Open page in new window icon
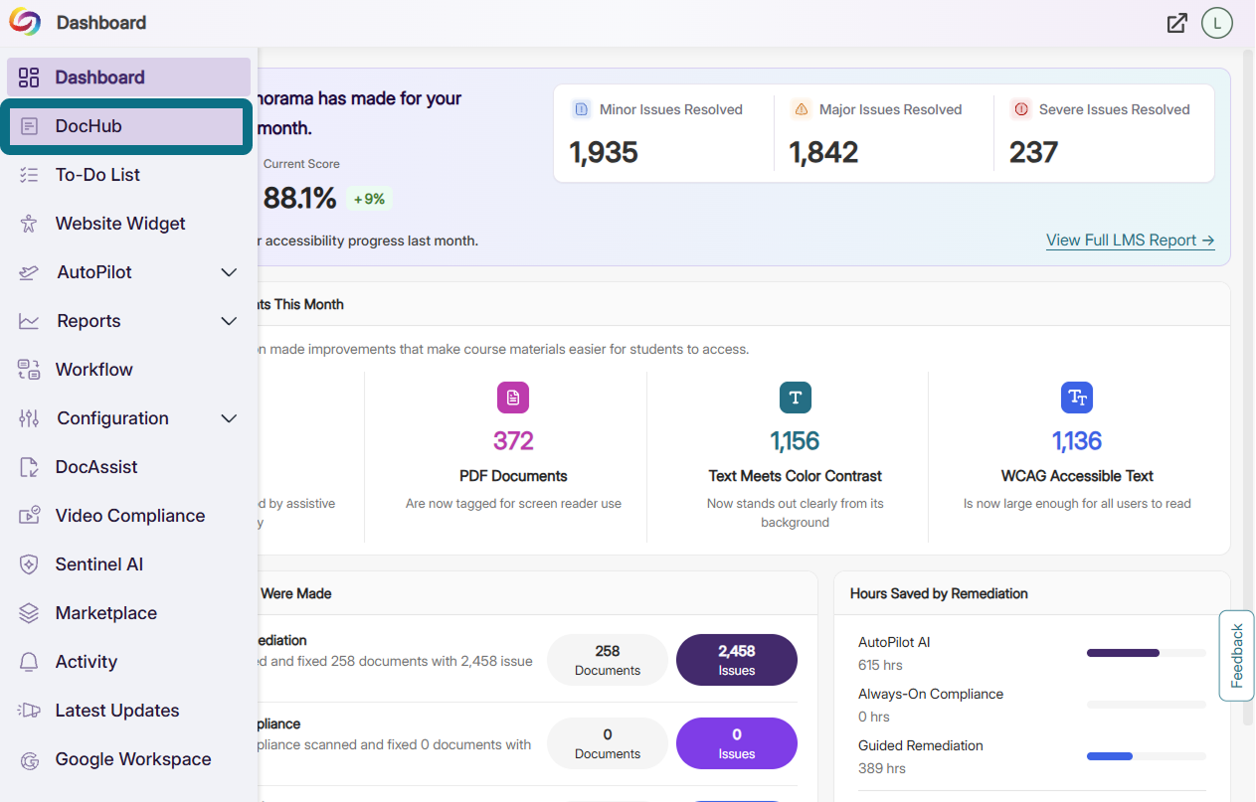 pyautogui.click(x=1177, y=23)
